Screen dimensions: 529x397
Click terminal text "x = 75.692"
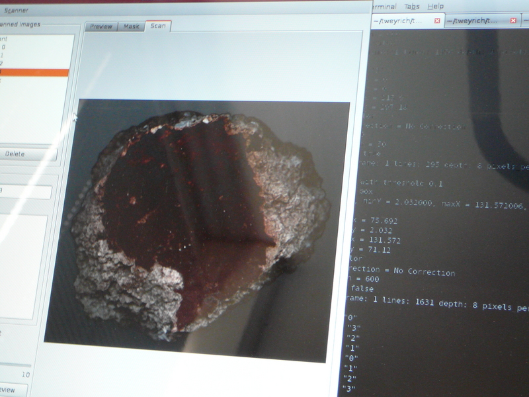[x=374, y=221]
